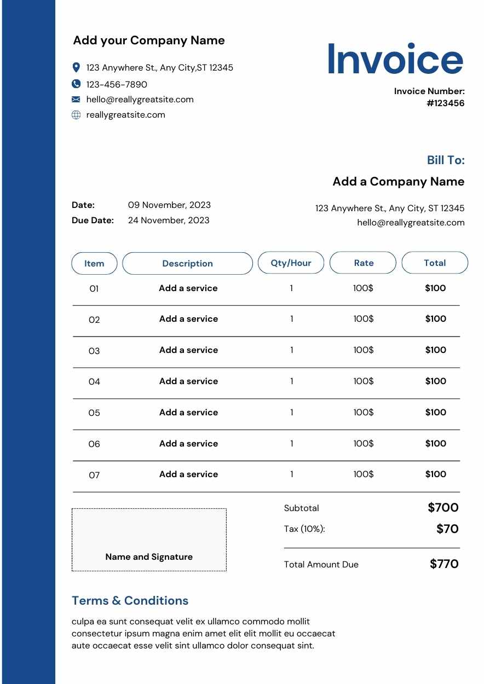Select the Terms & Conditions heading
Image resolution: width=484 pixels, height=684 pixels.
click(130, 601)
